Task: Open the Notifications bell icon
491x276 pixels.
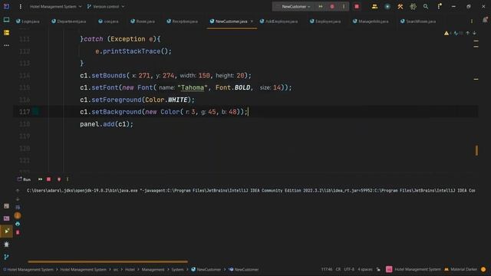Action: [x=485, y=20]
